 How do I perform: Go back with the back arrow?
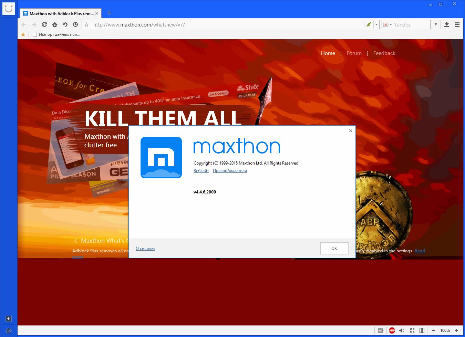[x=24, y=24]
